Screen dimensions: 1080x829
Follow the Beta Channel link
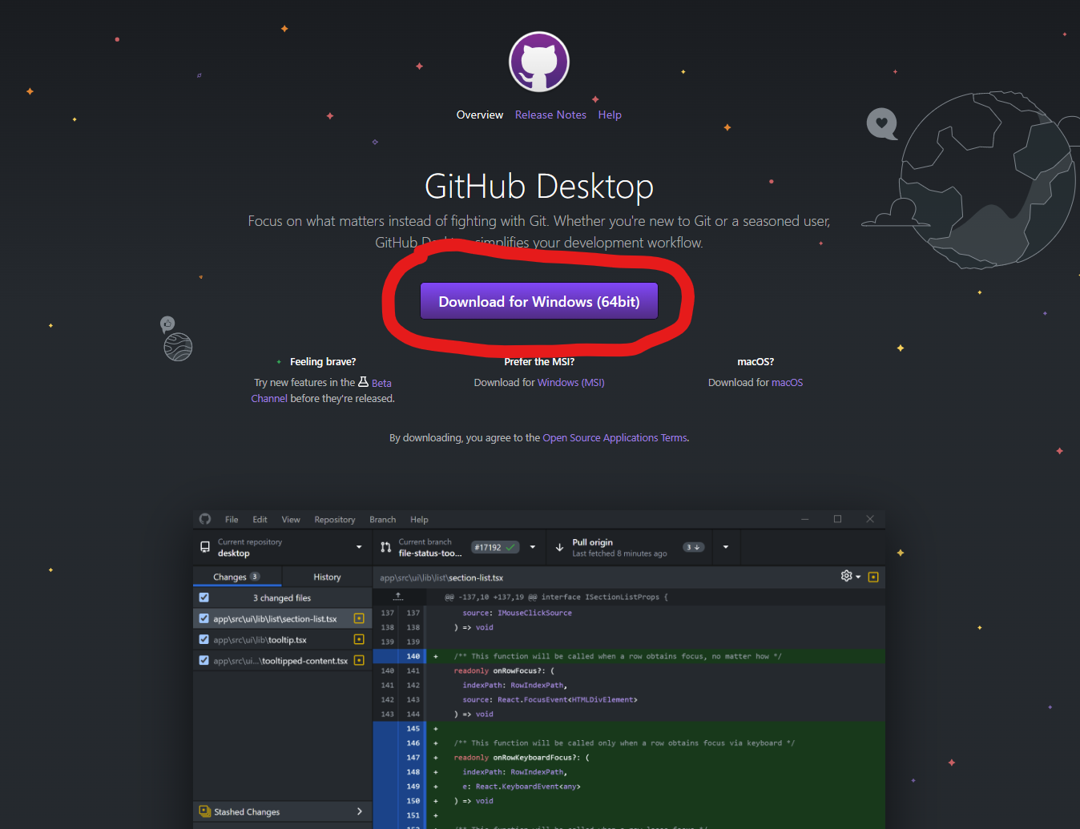[x=381, y=383]
